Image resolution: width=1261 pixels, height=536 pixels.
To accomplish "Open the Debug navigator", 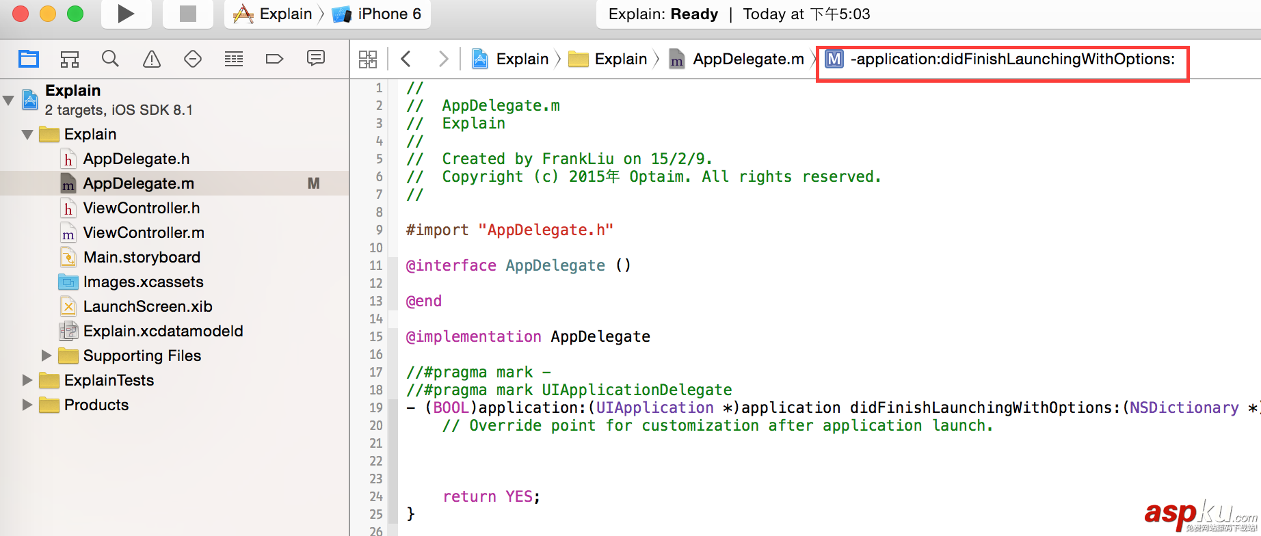I will [234, 59].
